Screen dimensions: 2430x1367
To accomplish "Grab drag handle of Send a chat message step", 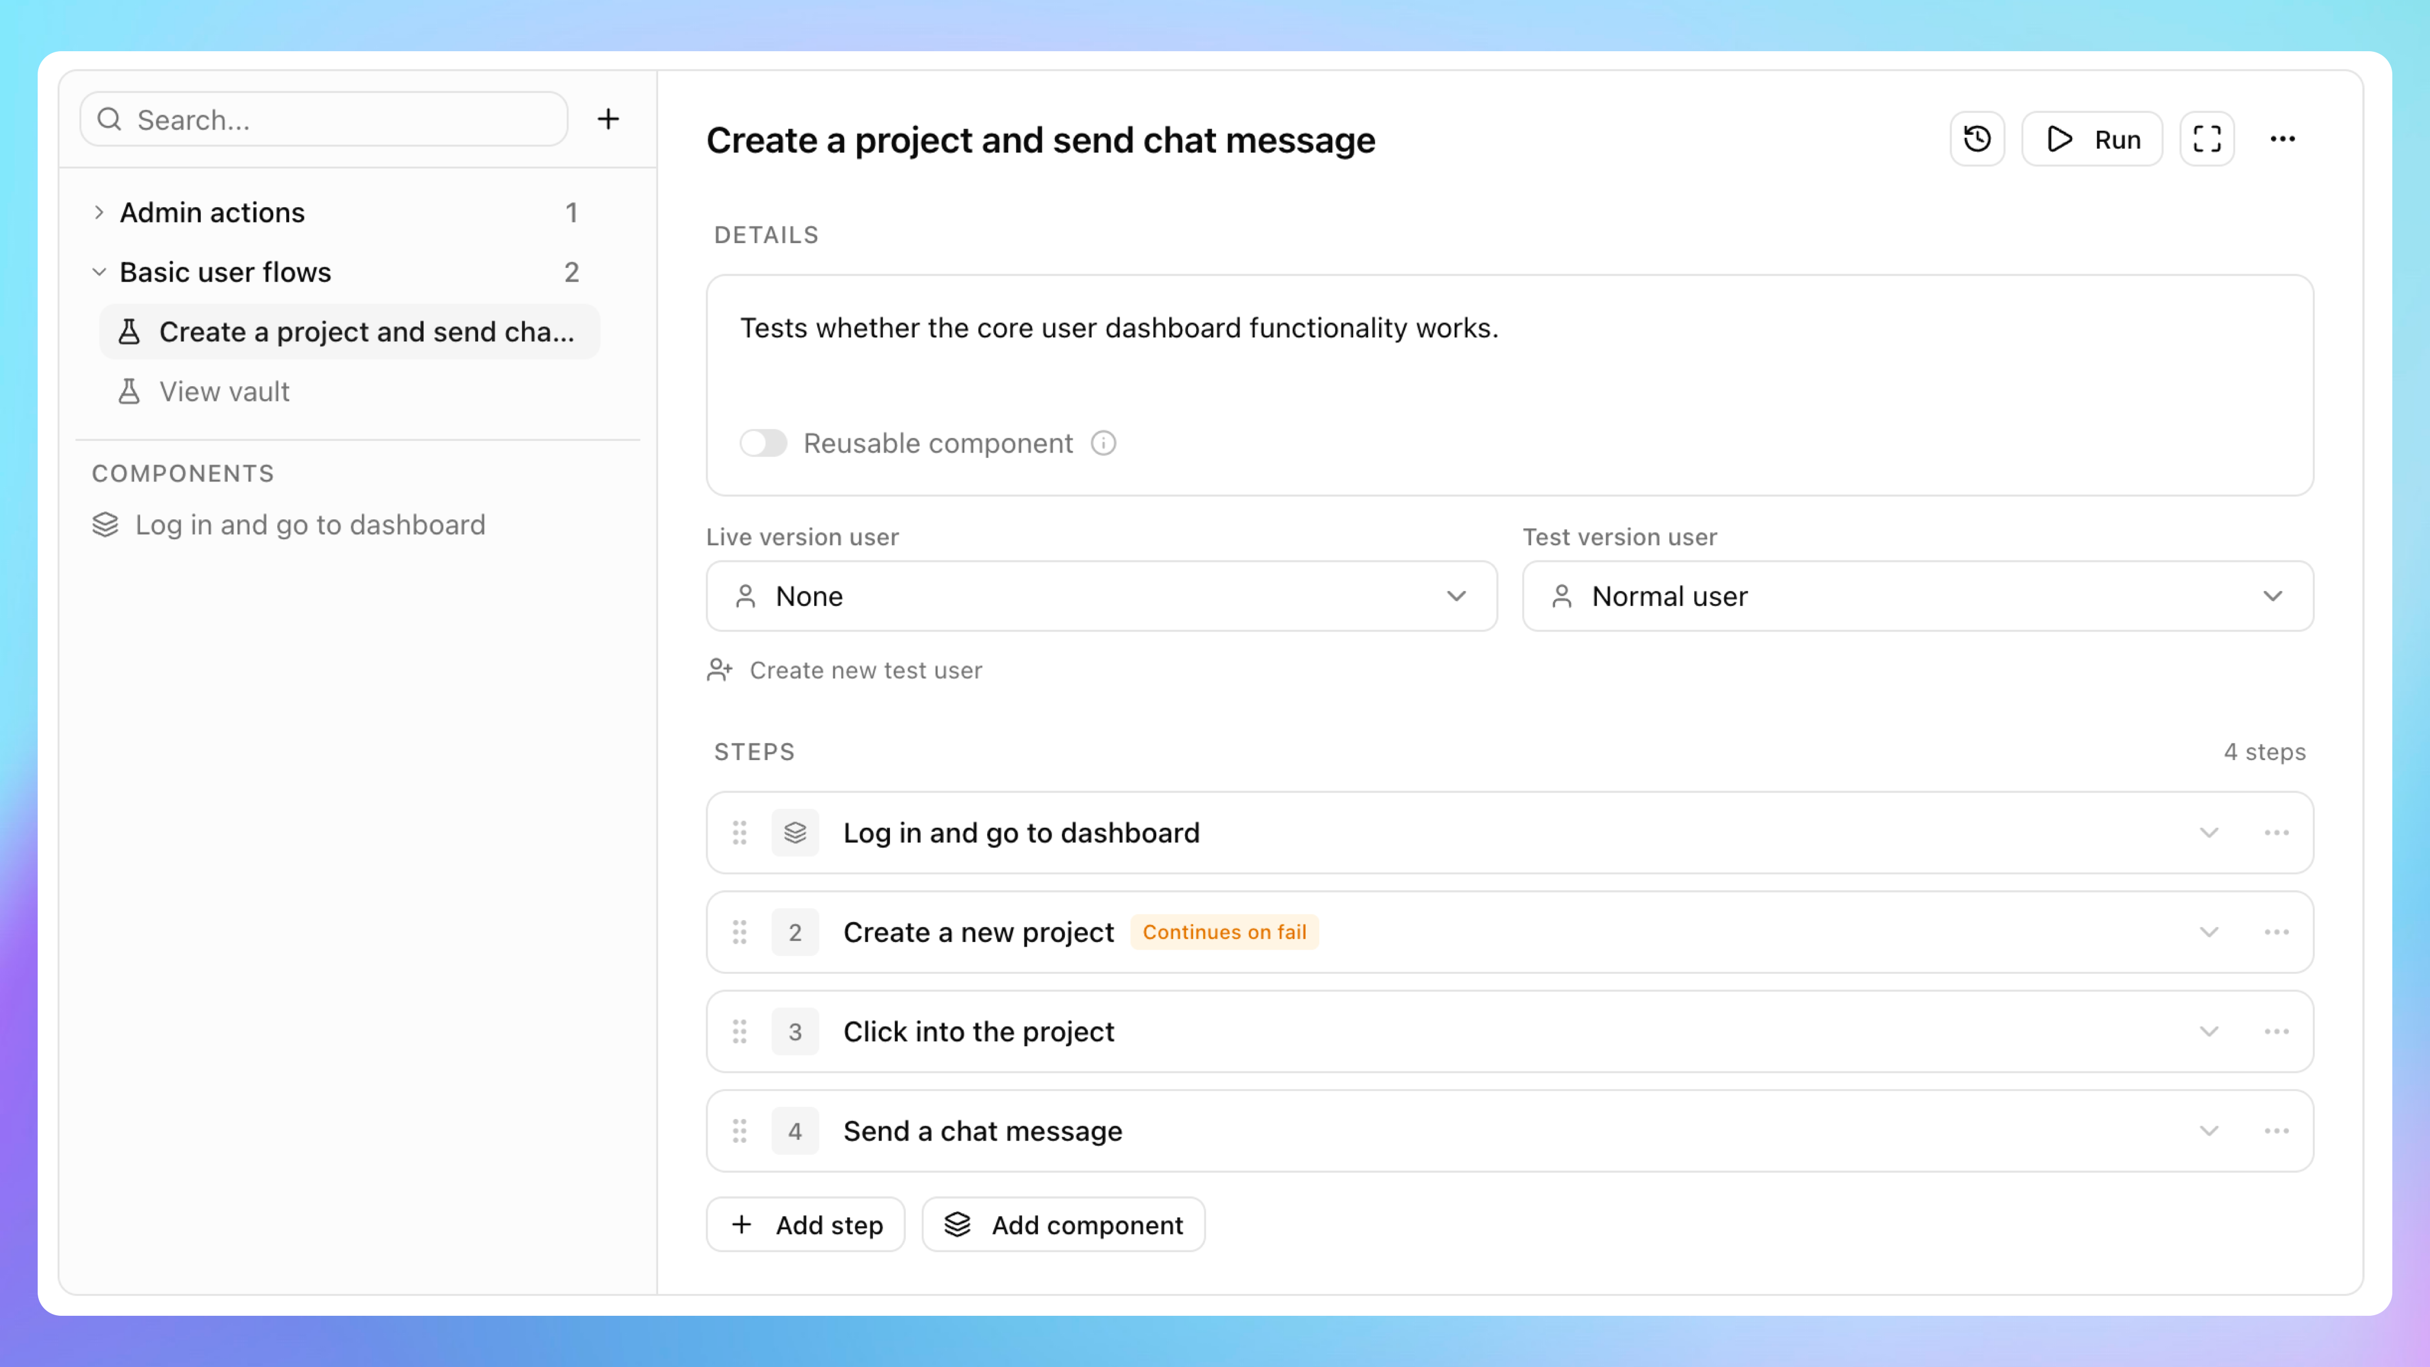I will (x=739, y=1130).
